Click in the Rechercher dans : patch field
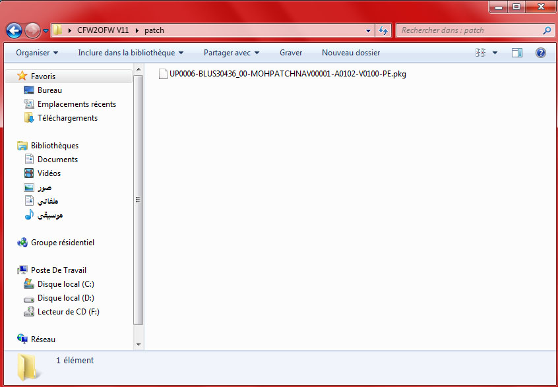 point(468,30)
